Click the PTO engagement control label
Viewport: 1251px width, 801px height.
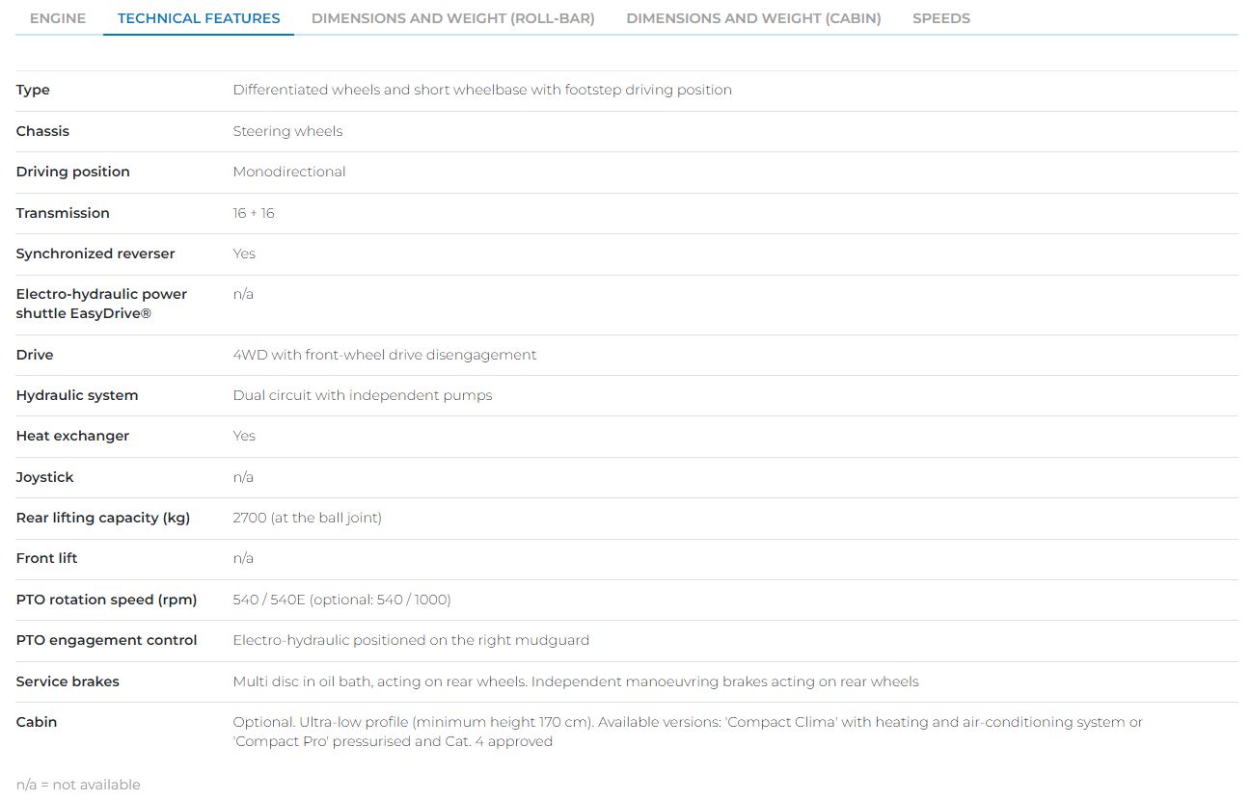106,640
